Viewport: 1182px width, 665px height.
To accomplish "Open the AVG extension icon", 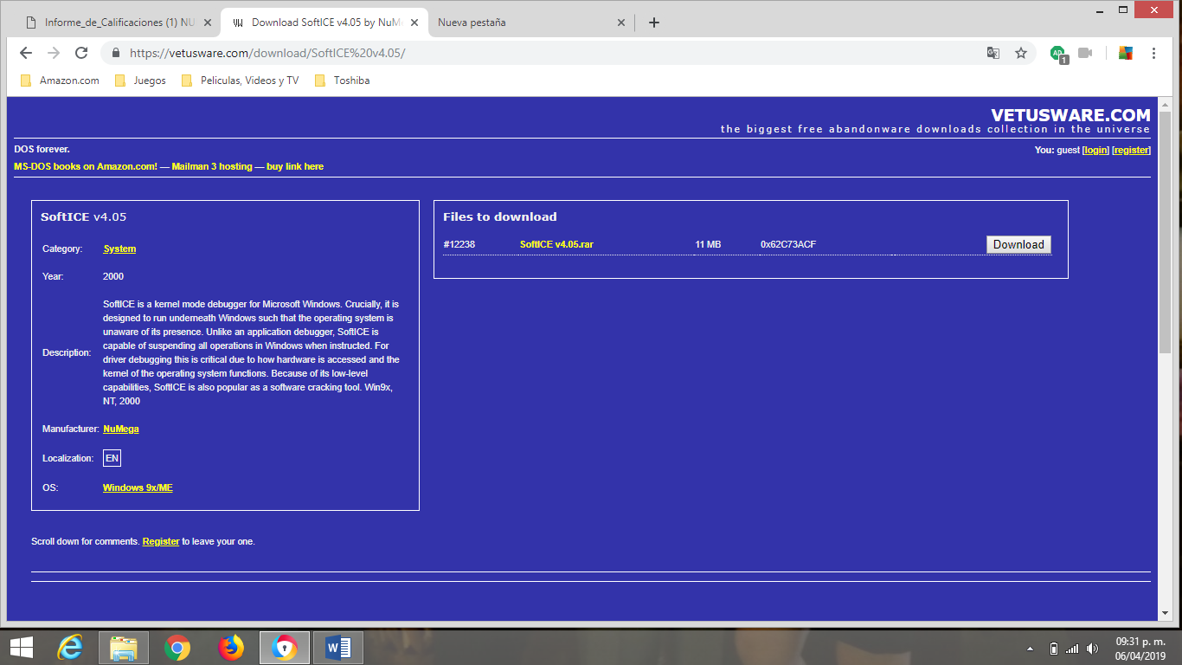I will tap(1126, 53).
